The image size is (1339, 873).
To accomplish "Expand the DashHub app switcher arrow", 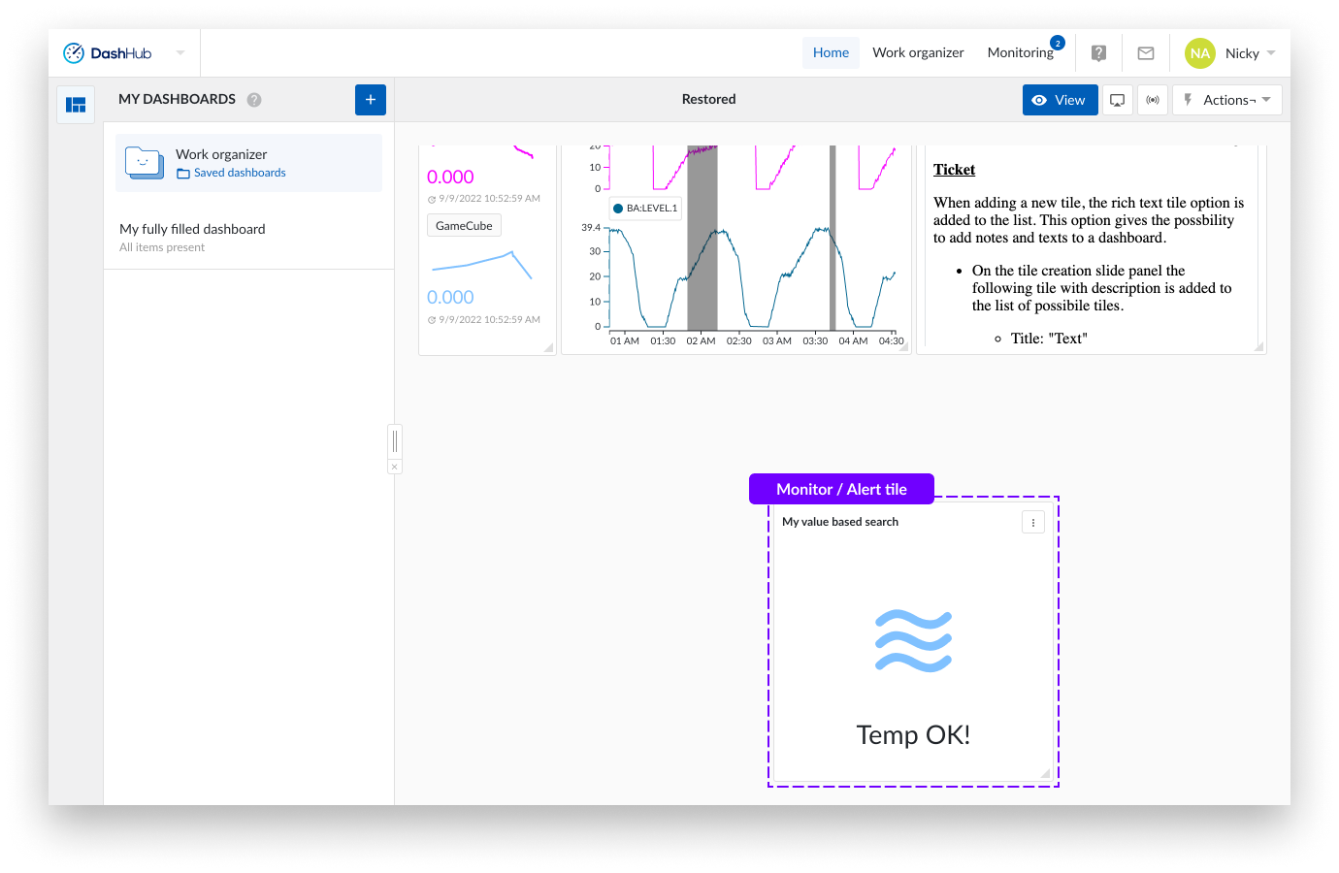I will (x=180, y=53).
